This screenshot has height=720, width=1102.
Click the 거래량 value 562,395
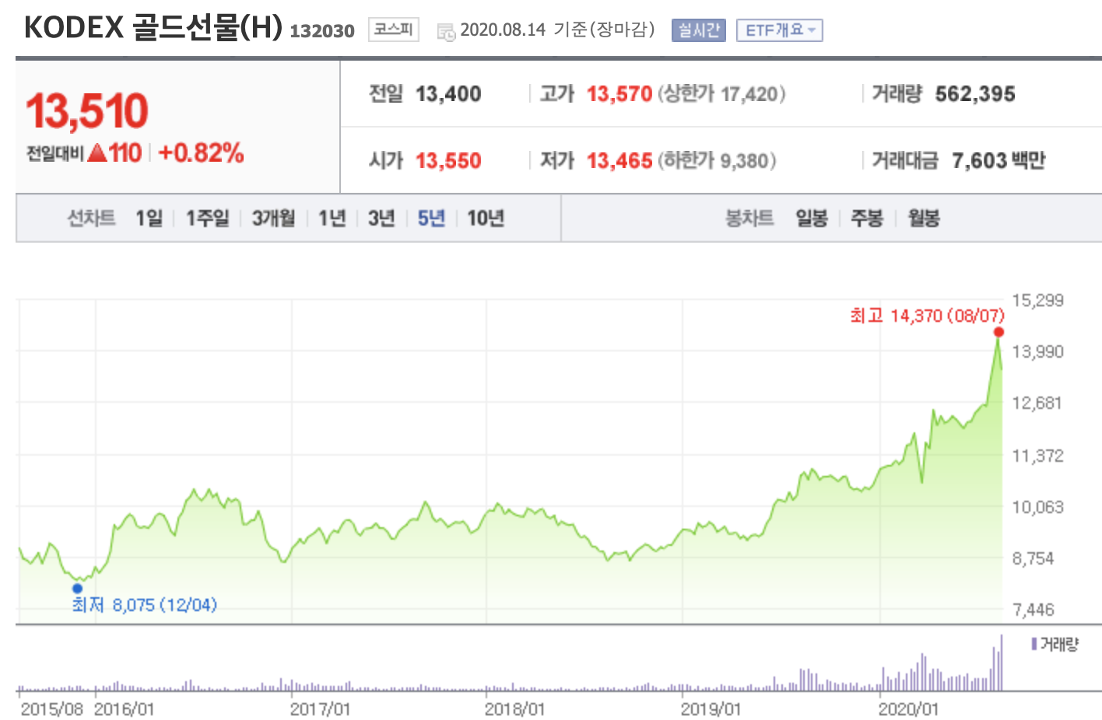click(x=975, y=94)
